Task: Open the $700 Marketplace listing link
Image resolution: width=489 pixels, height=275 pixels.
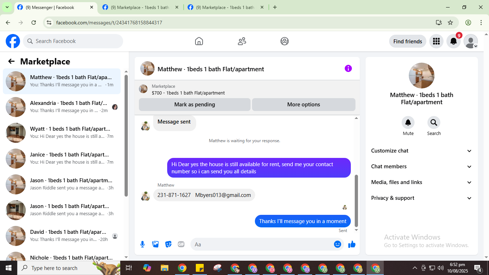Action: [188, 93]
